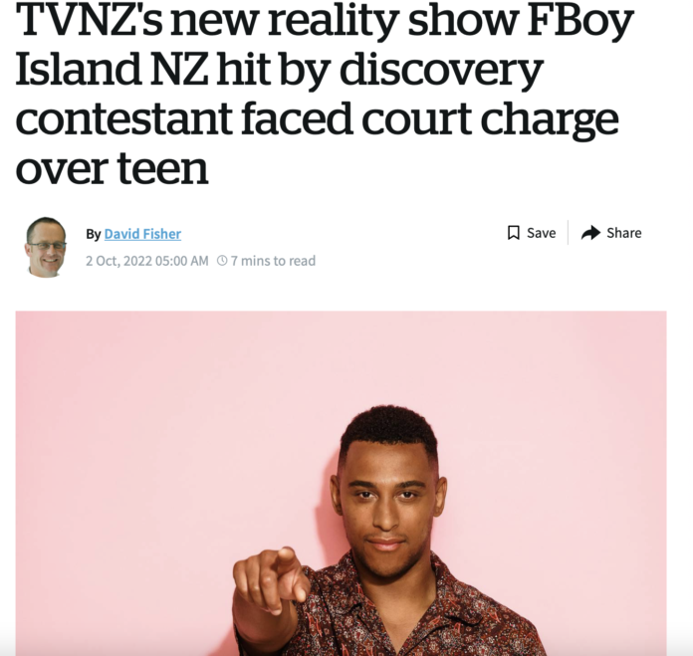This screenshot has height=656, width=693.
Task: Click the headline word 'TVNZ's'
Action: [x=91, y=20]
